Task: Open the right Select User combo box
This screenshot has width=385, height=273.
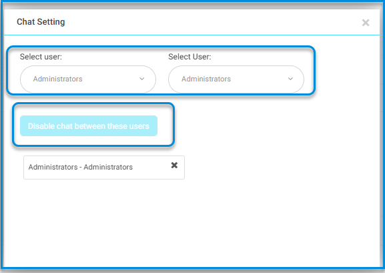Action: (x=236, y=79)
